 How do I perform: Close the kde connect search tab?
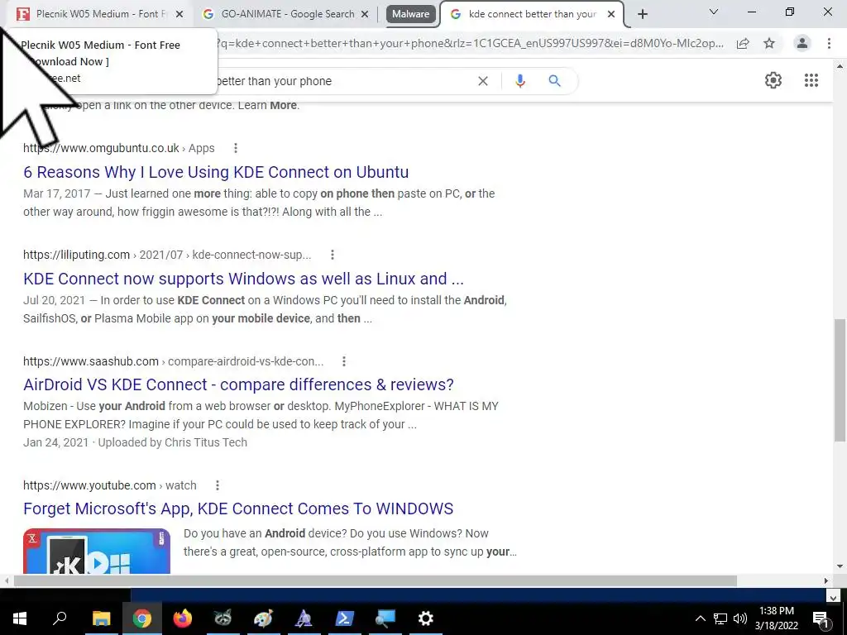coord(611,15)
